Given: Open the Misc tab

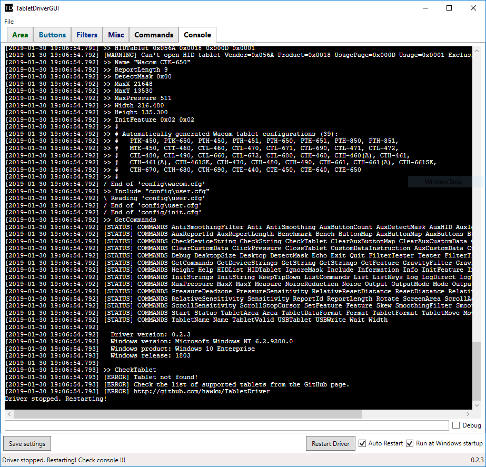Looking at the screenshot, I should pos(115,34).
